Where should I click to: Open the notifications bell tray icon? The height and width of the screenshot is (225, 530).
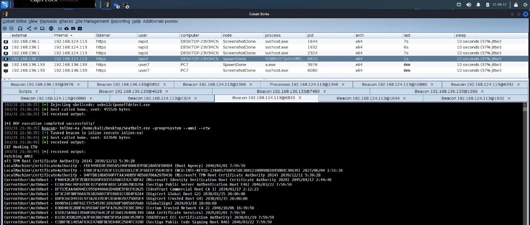coord(479,5)
